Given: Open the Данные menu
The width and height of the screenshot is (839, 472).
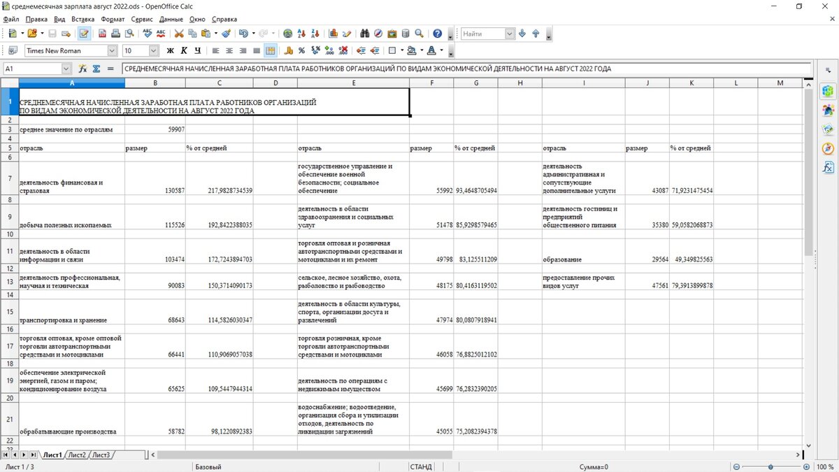Looking at the screenshot, I should coord(171,19).
